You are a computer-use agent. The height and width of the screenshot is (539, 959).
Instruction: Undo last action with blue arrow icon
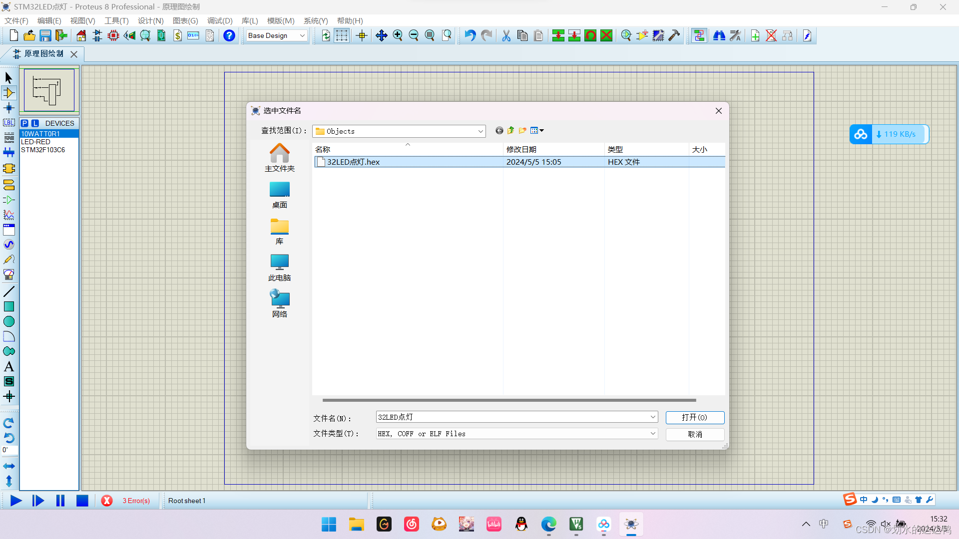(470, 35)
